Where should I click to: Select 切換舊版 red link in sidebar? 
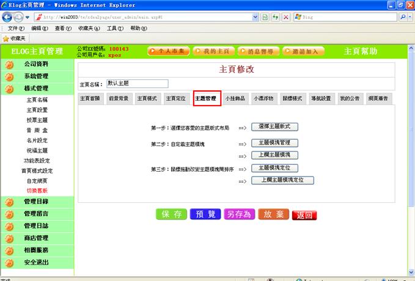click(37, 191)
